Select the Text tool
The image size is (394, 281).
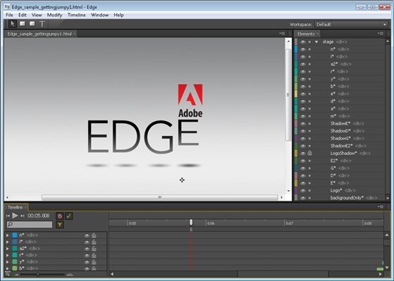click(42, 24)
